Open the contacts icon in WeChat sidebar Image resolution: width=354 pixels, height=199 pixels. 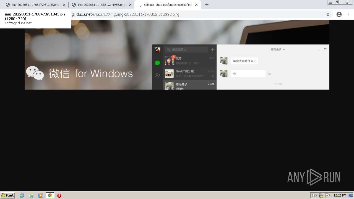(x=157, y=75)
